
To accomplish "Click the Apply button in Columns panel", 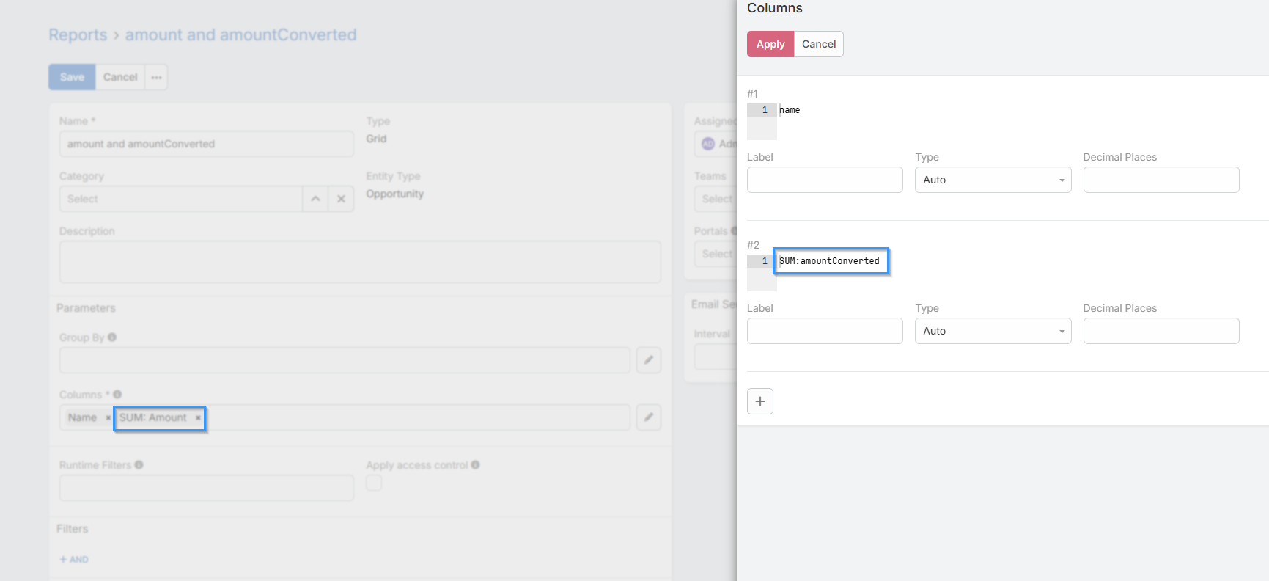I will point(770,44).
